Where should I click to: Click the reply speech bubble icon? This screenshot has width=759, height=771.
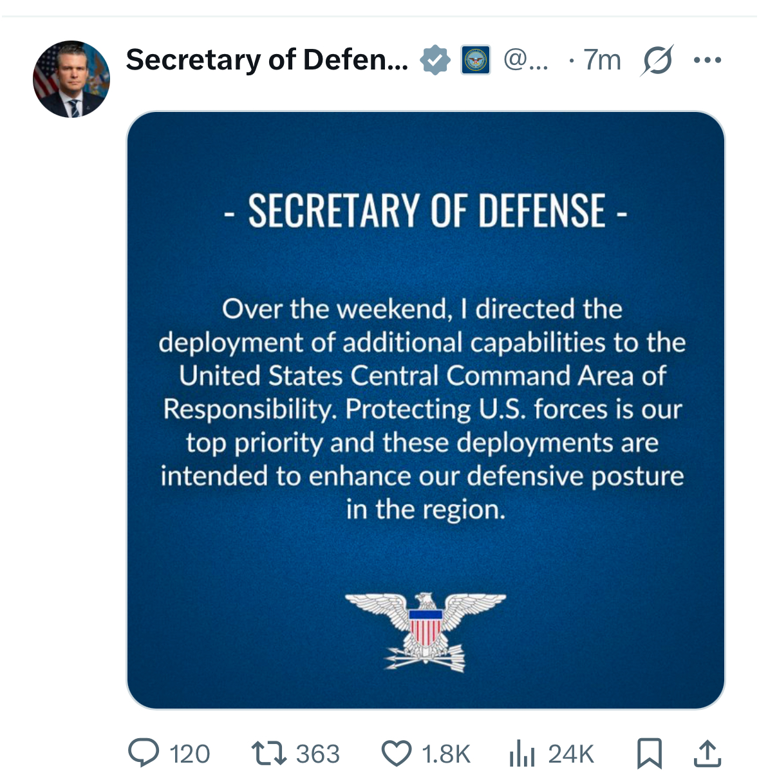click(143, 753)
